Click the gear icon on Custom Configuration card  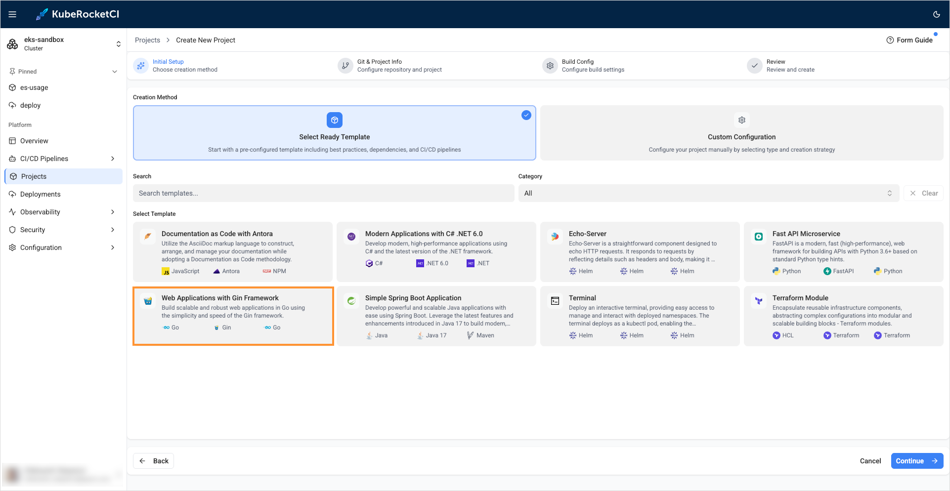click(741, 120)
